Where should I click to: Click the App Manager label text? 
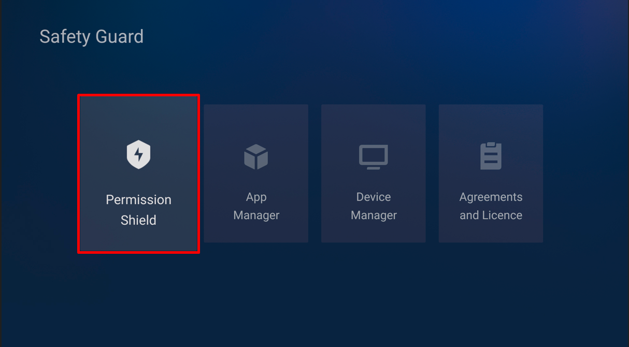point(256,206)
